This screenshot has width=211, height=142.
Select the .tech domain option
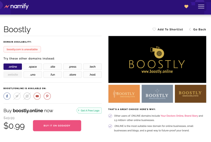tap(92, 67)
